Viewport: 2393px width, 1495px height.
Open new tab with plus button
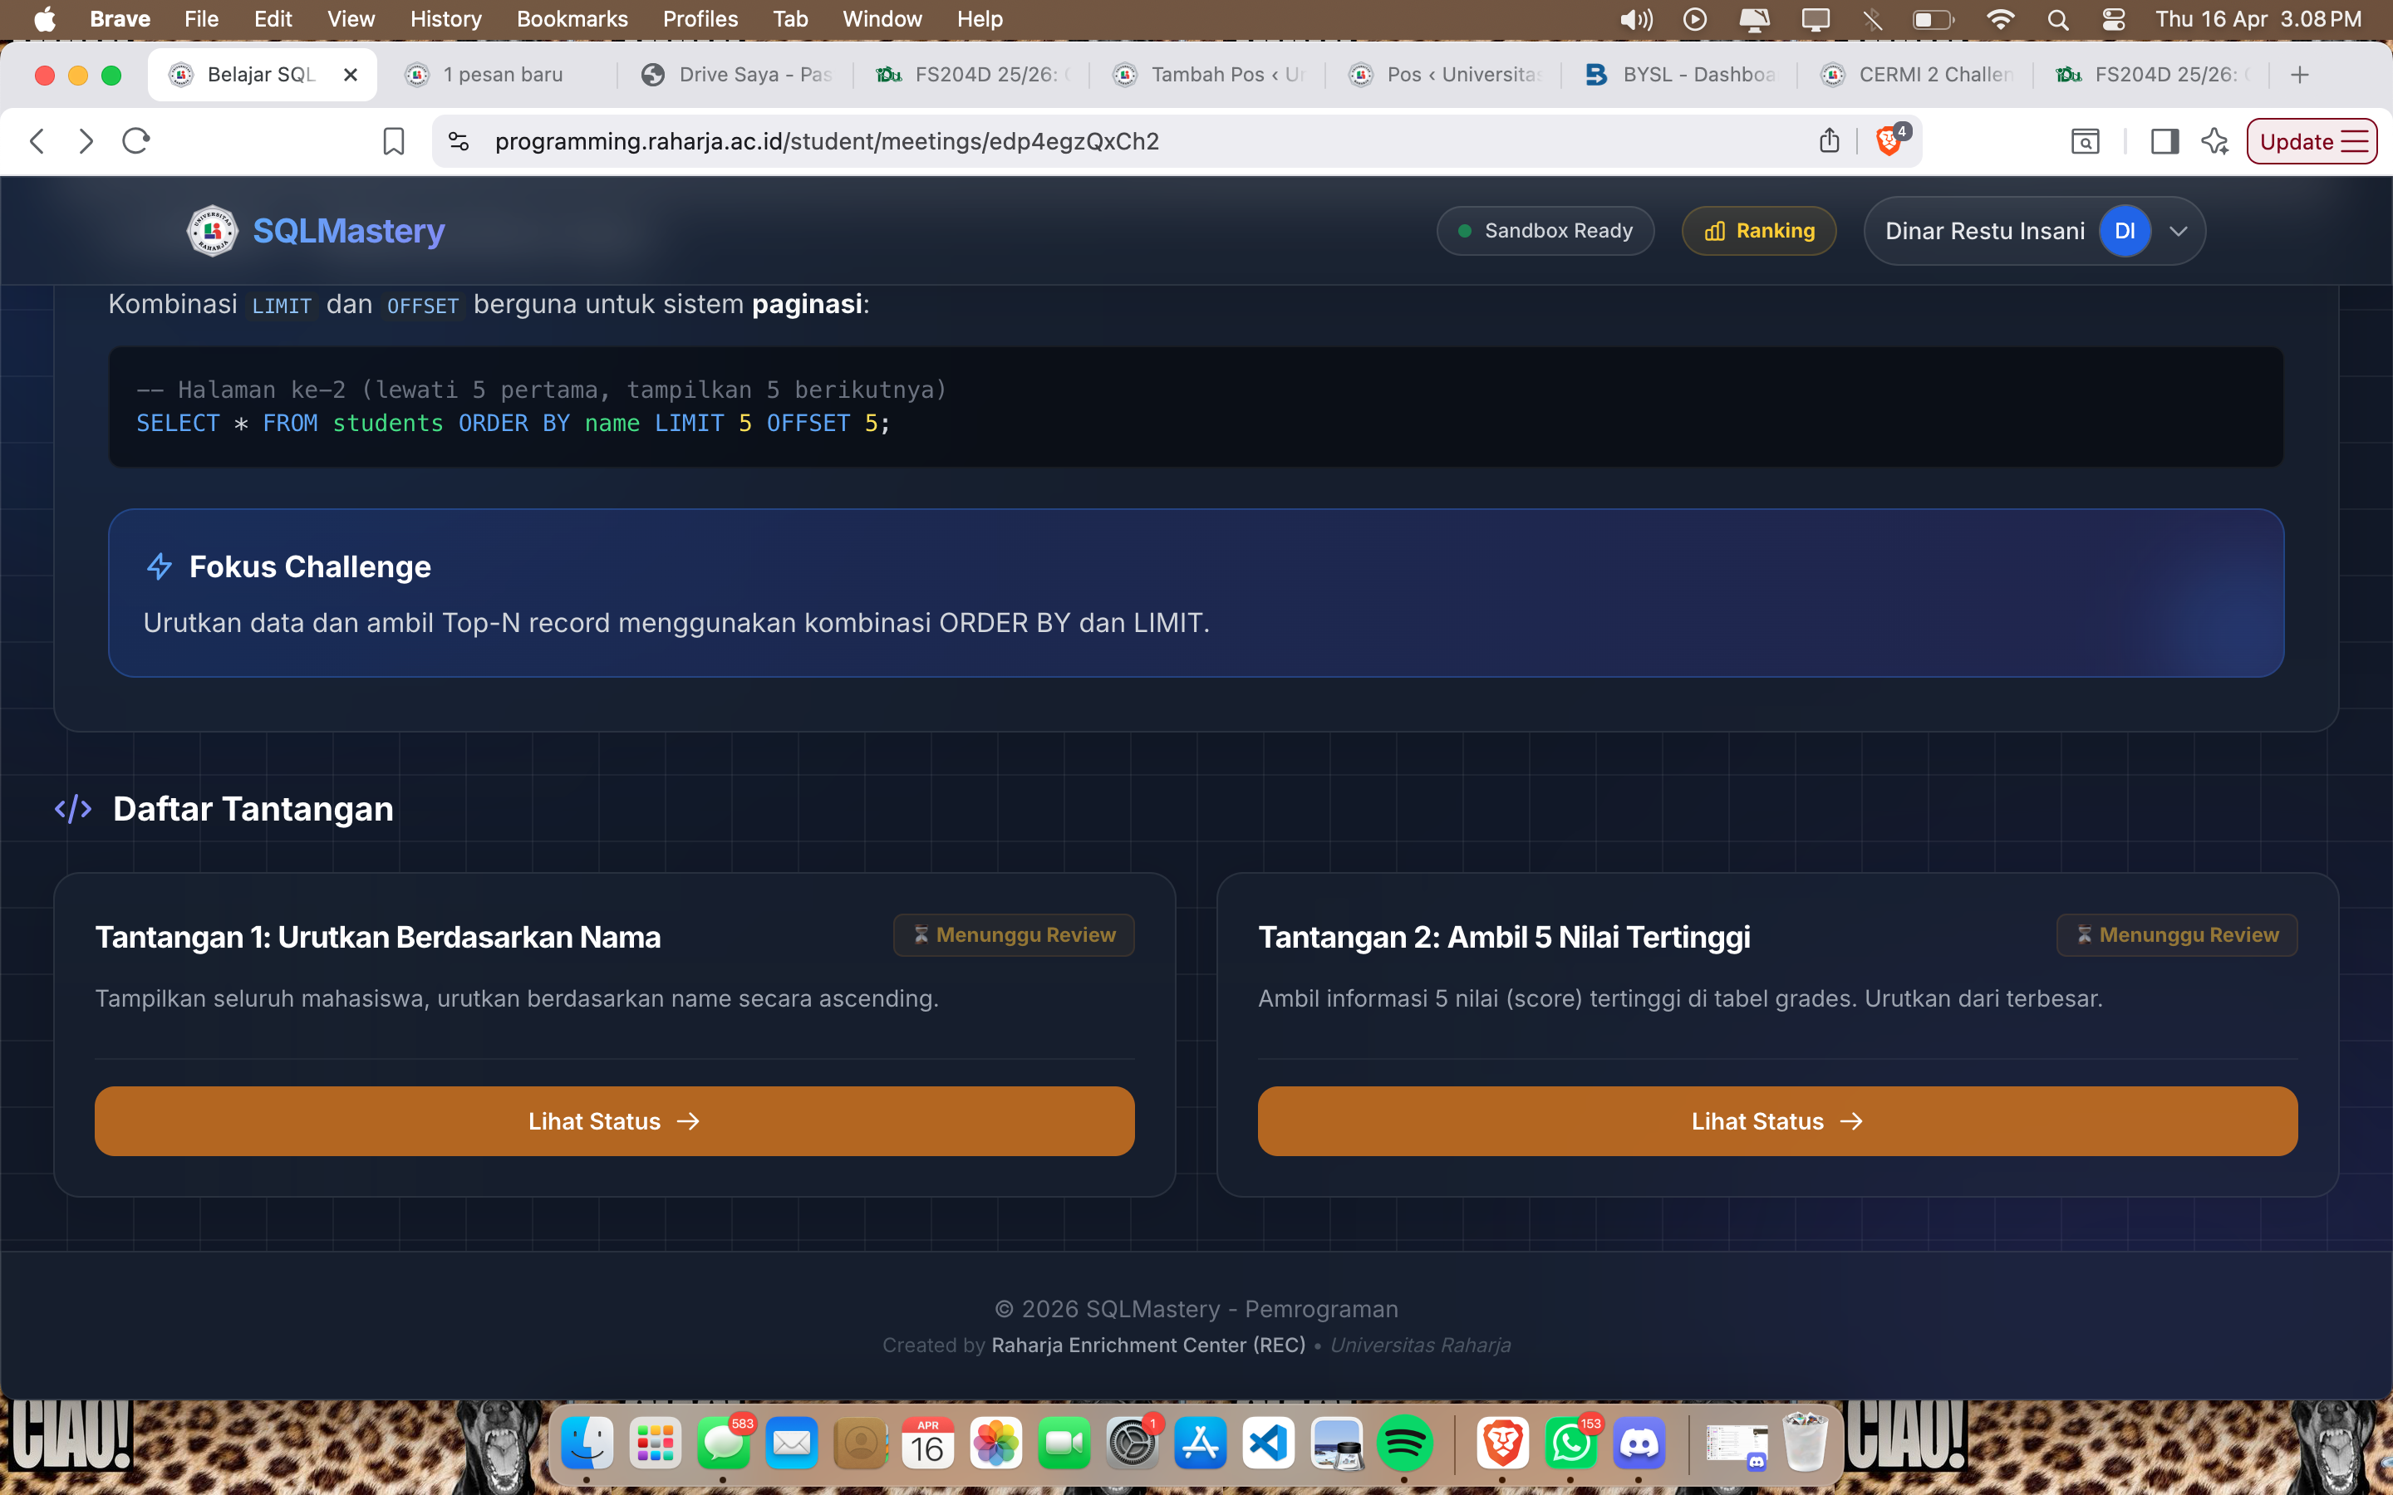2299,74
